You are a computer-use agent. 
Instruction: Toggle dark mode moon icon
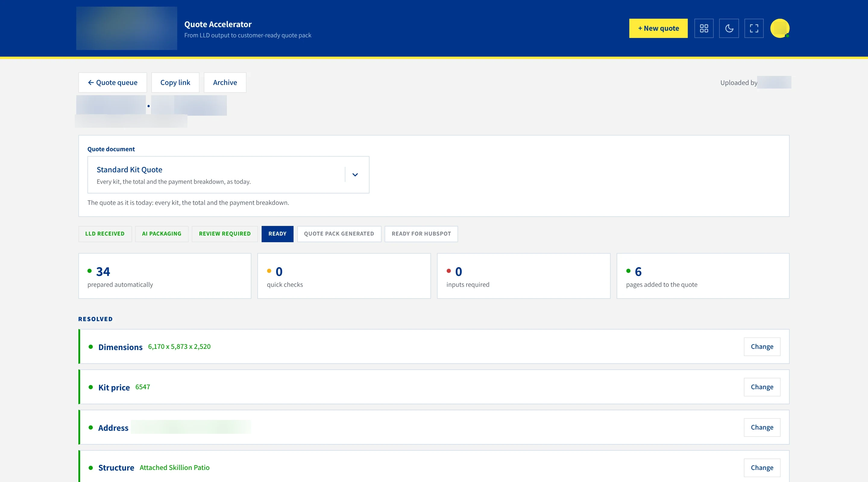[729, 28]
